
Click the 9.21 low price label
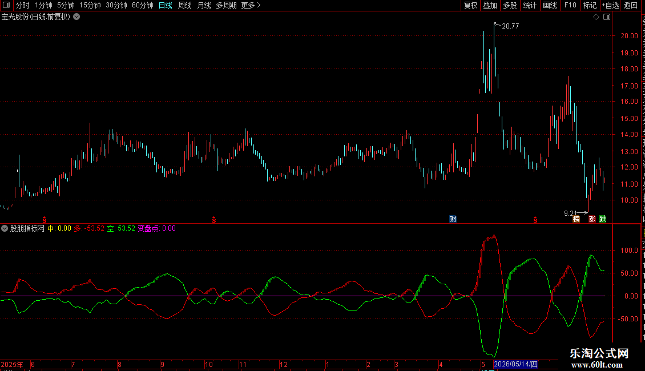coord(570,213)
